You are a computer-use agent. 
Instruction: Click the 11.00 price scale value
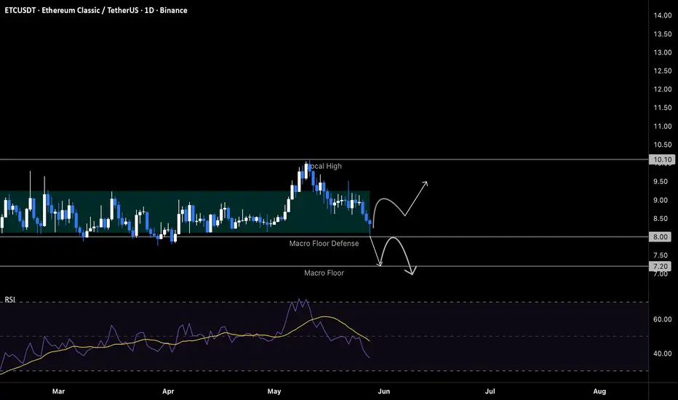[x=663, y=127]
